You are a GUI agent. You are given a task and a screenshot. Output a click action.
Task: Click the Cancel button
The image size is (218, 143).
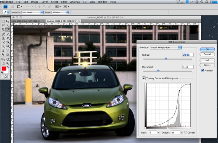207,54
